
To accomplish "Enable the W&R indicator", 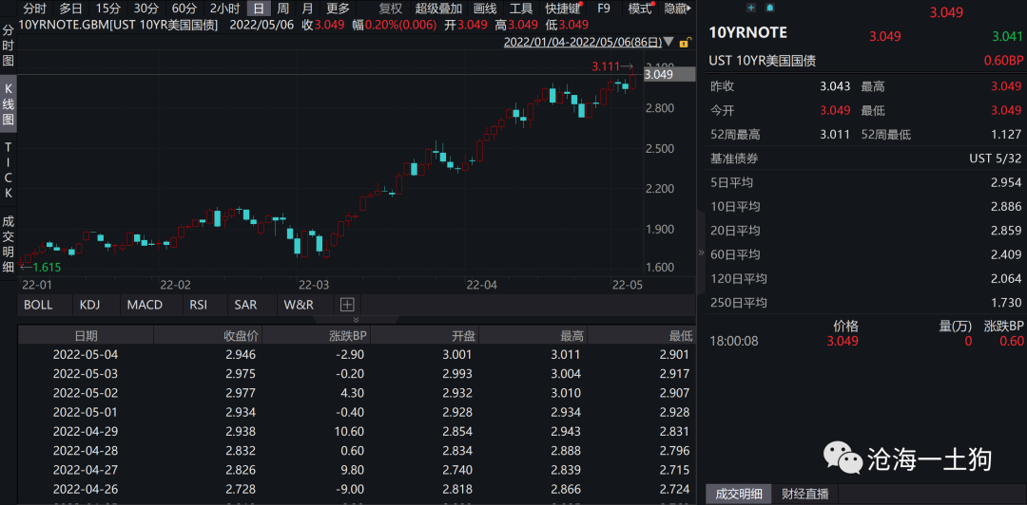I will tap(299, 304).
